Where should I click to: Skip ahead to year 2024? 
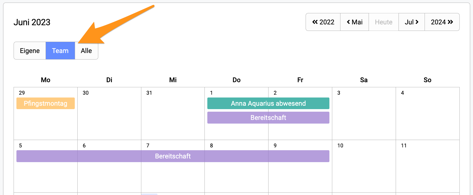(442, 22)
